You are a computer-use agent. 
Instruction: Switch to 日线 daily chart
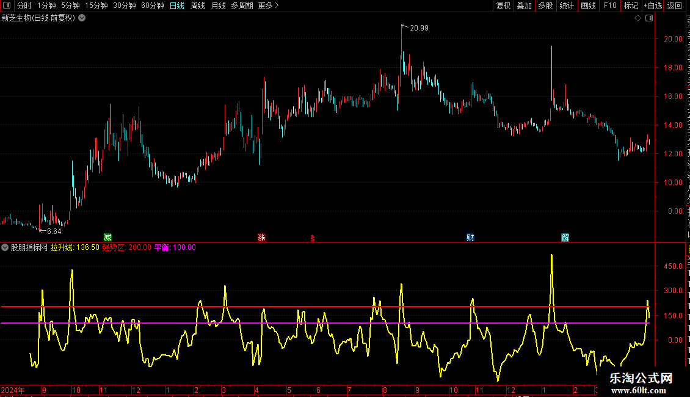(177, 5)
